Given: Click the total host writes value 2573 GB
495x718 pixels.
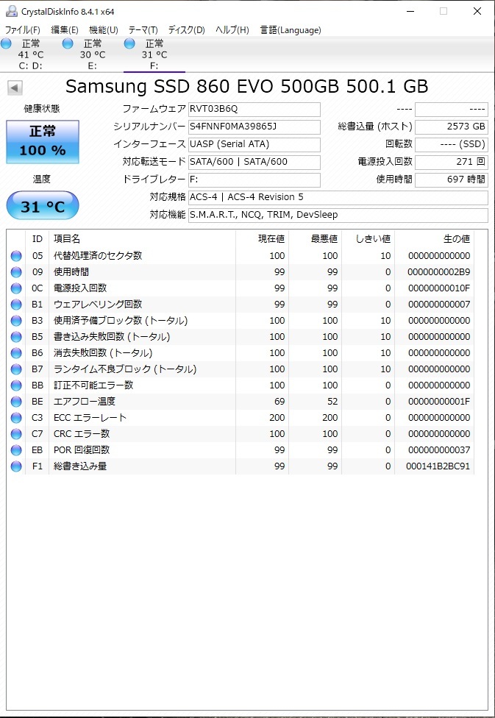Looking at the screenshot, I should point(452,127).
